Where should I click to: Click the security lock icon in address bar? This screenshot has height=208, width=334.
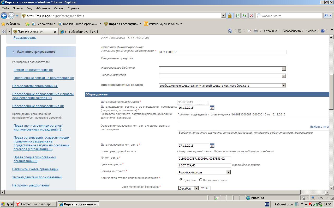point(230,16)
